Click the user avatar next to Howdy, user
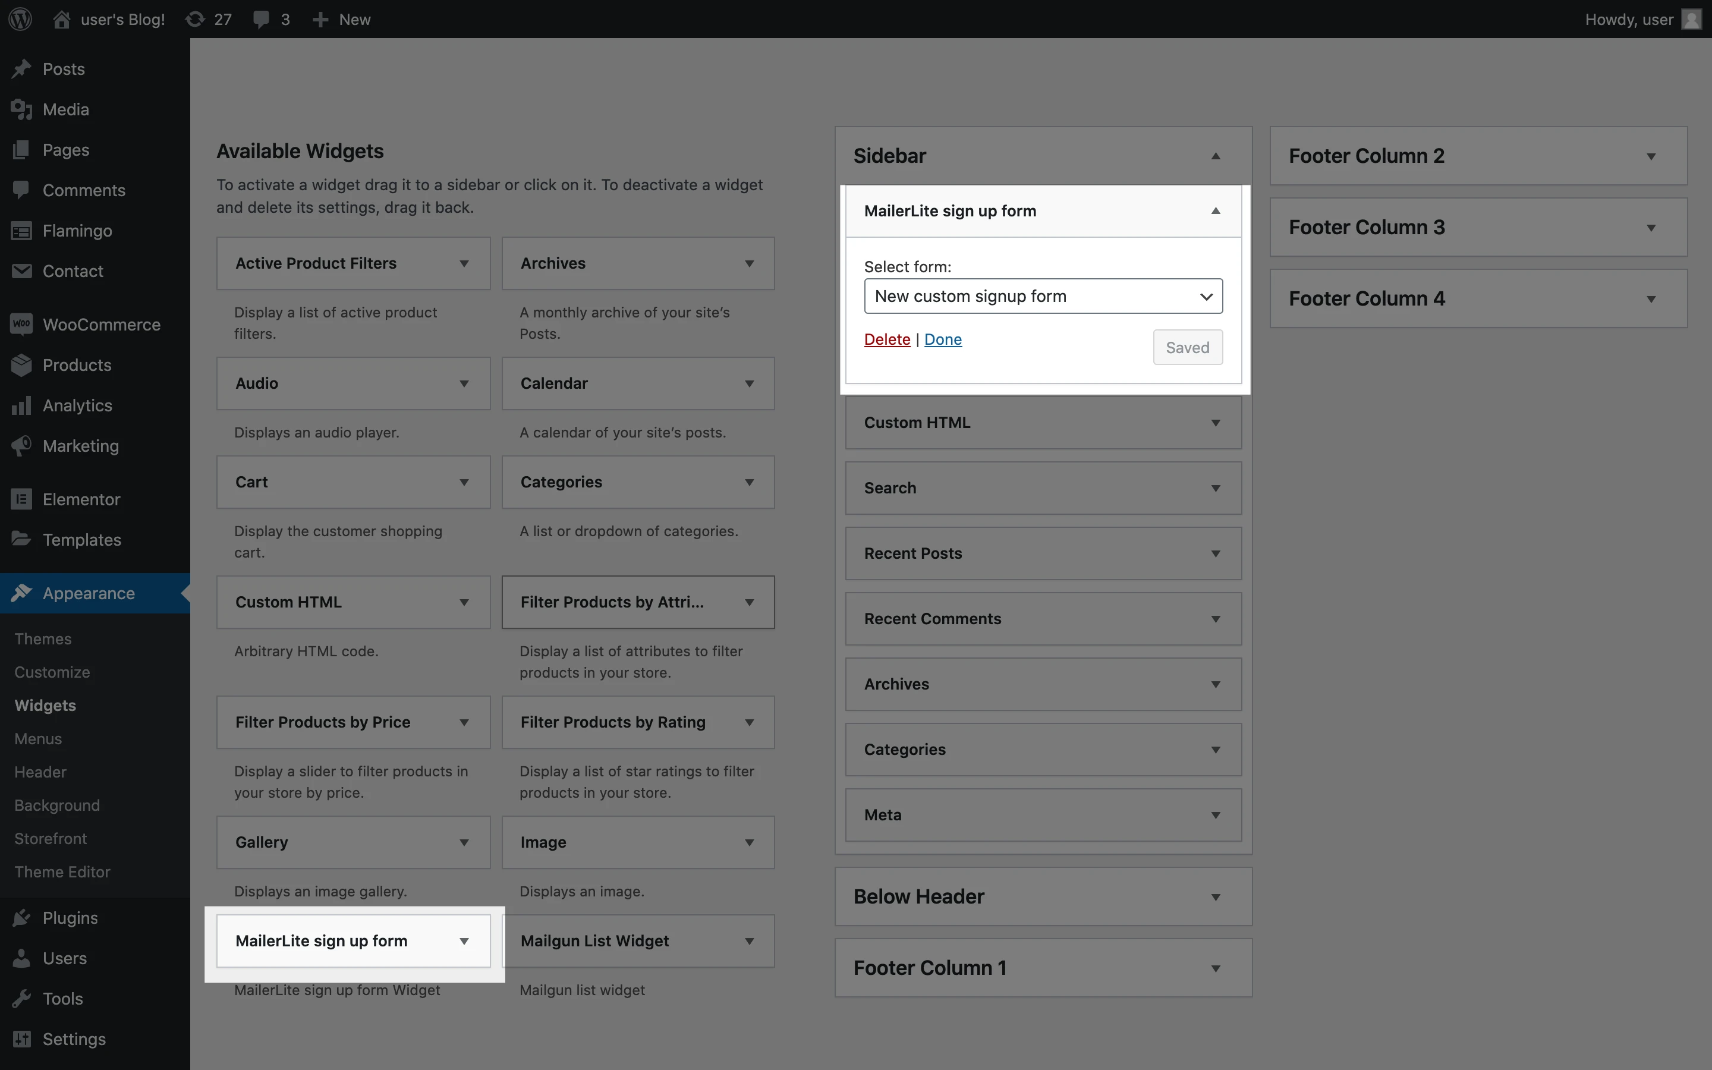 pyautogui.click(x=1691, y=19)
